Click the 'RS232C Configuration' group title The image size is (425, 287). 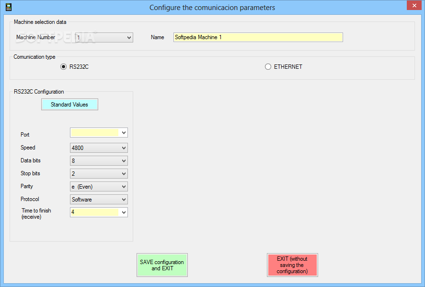[x=39, y=92]
